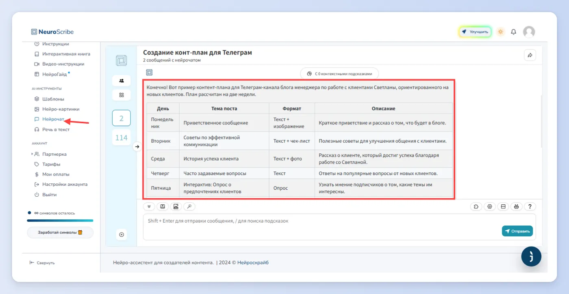Open the question mark help icon
This screenshot has height=294, width=569.
click(530, 206)
